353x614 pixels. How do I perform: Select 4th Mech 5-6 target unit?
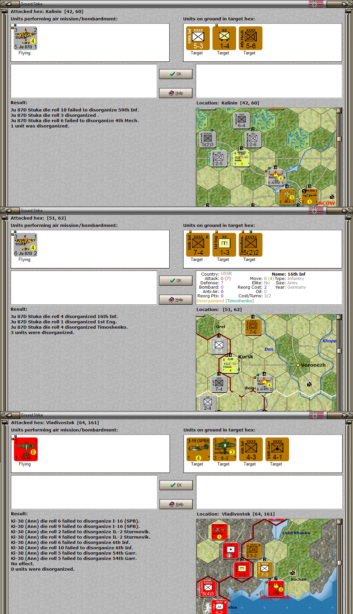[250, 38]
